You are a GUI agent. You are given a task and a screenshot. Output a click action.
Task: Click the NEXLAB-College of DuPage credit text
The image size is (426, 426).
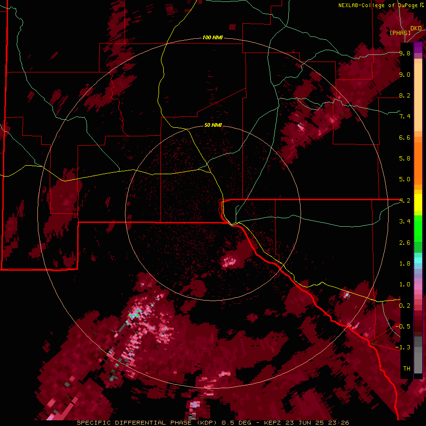pyautogui.click(x=378, y=5)
